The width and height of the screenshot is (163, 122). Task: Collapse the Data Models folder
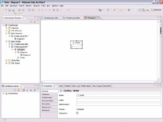point(6,41)
